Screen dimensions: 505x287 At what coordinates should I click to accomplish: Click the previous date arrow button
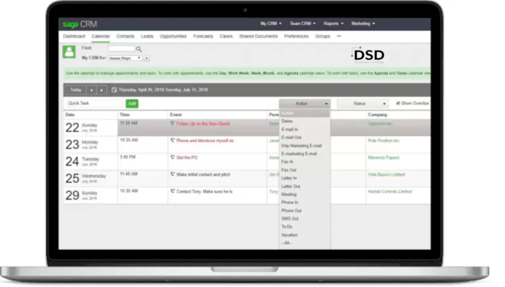point(91,90)
